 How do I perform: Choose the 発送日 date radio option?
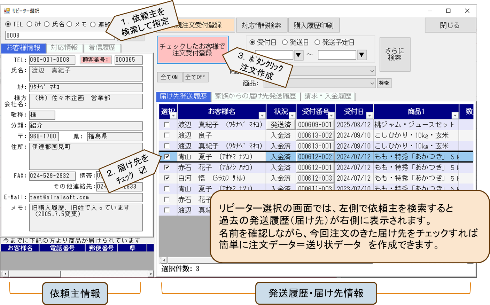pyautogui.click(x=285, y=42)
